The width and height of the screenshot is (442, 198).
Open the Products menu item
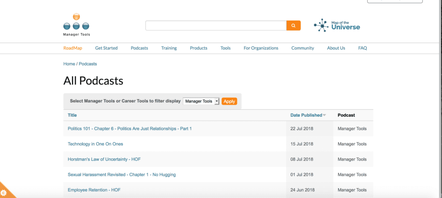199,48
